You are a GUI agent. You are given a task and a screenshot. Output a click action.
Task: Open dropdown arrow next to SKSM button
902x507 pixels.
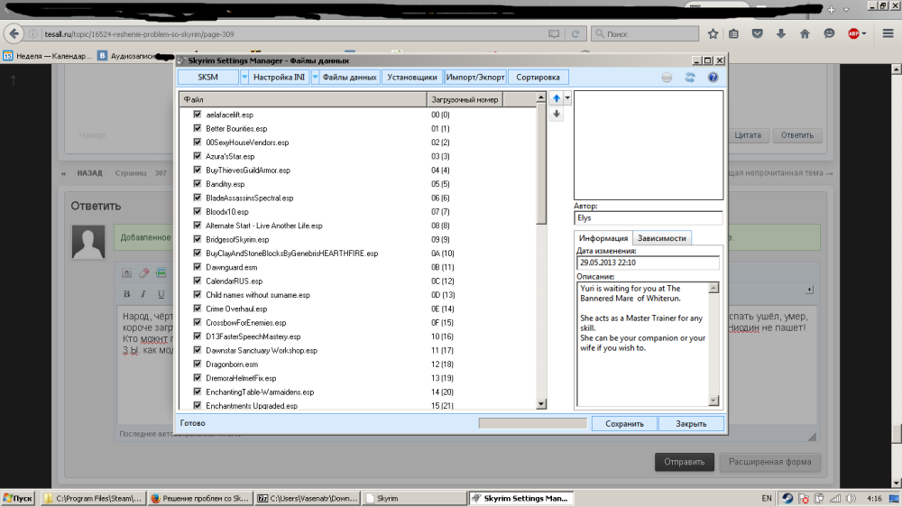pos(244,77)
